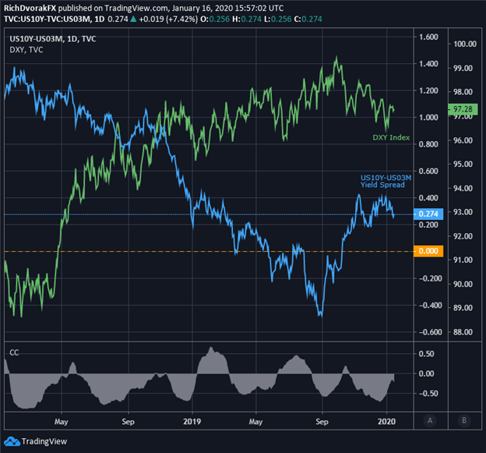
Task: Click the blue US10Y-US03M Yield Spread annotation
Action: click(x=386, y=181)
